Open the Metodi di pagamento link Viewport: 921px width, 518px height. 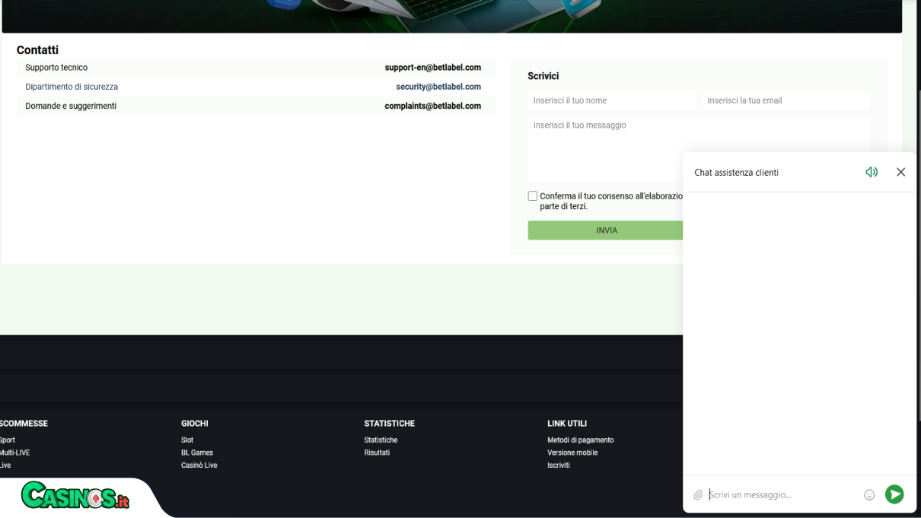581,440
